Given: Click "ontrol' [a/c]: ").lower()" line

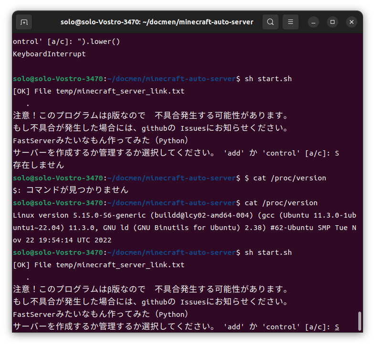Looking at the screenshot, I should click(x=66, y=42).
